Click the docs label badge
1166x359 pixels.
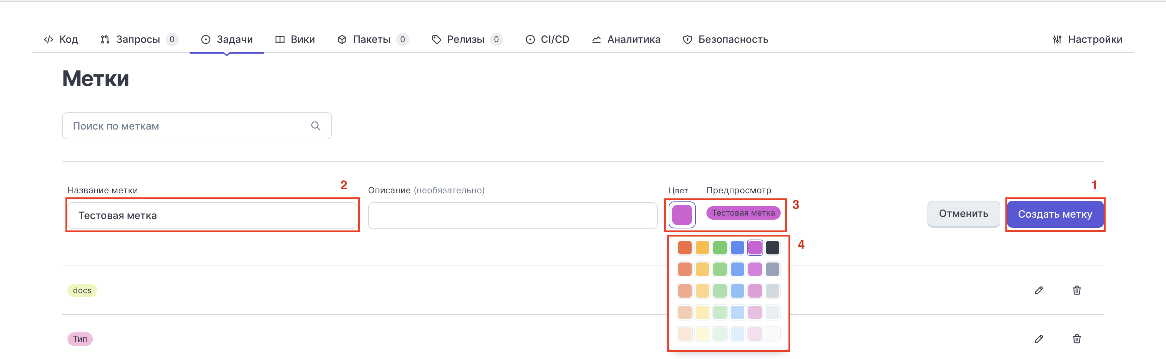click(82, 290)
